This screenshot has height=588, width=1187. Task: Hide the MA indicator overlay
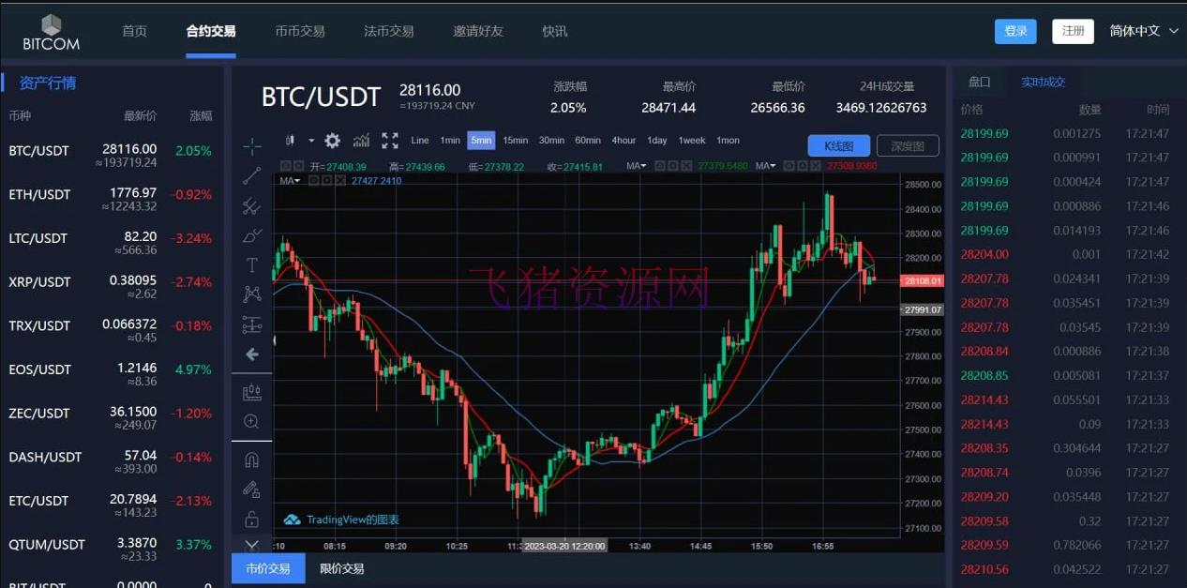pyautogui.click(x=313, y=178)
